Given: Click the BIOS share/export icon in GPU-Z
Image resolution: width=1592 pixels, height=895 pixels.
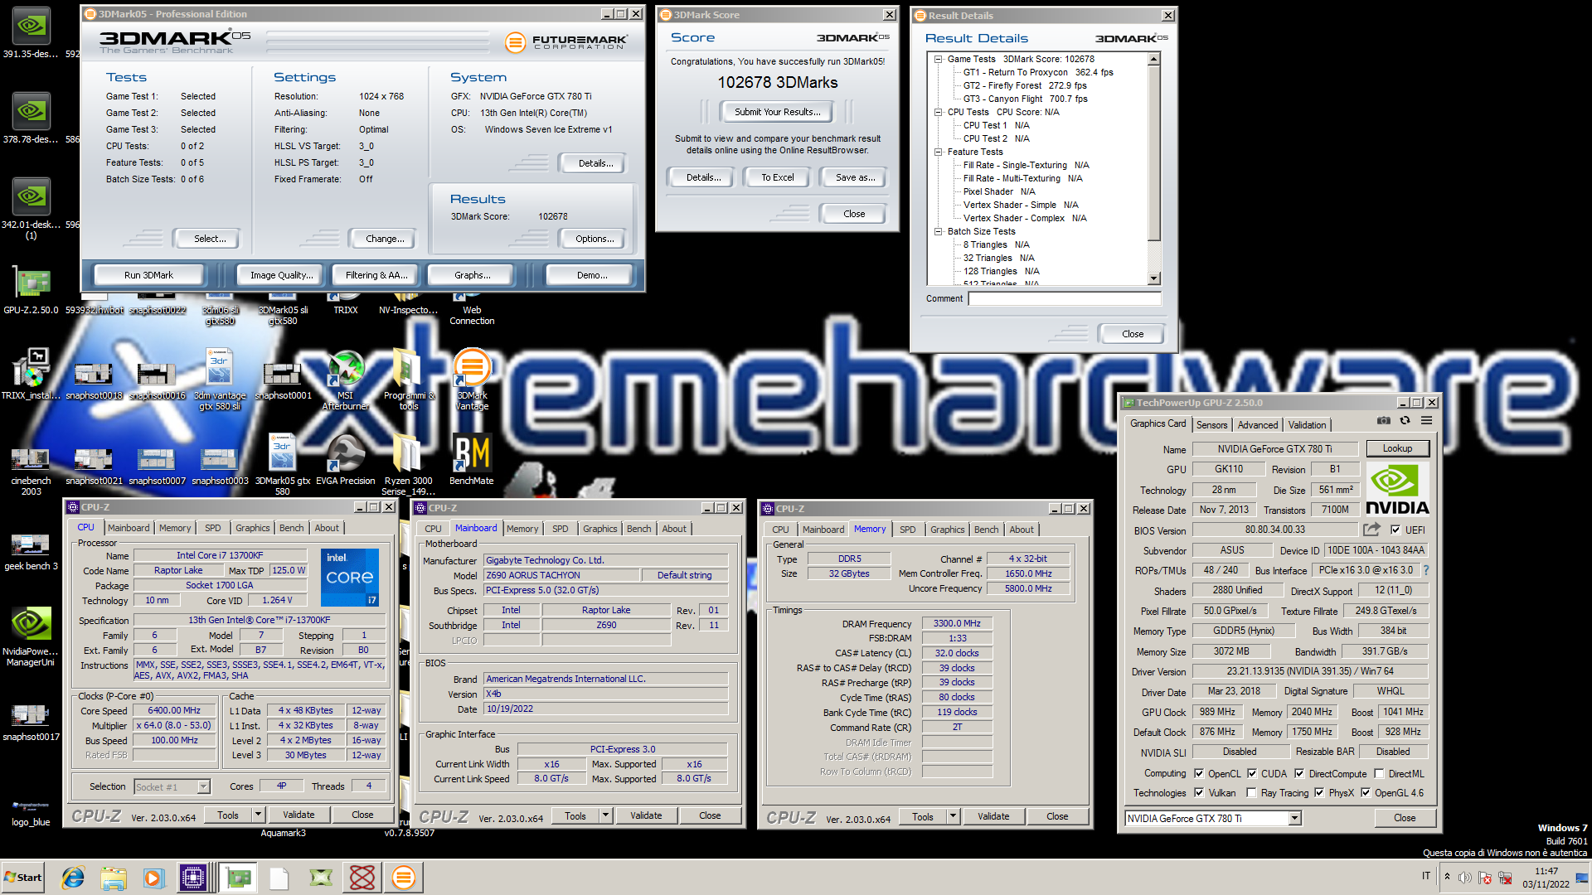Looking at the screenshot, I should point(1371,529).
